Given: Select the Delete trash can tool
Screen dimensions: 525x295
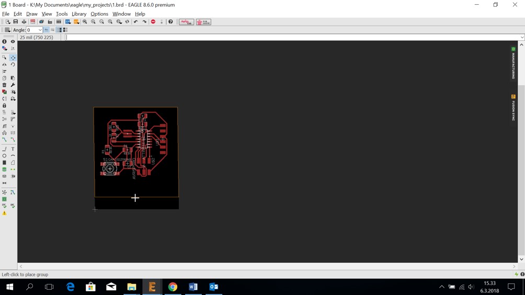Looking at the screenshot, I should (x=4, y=85).
